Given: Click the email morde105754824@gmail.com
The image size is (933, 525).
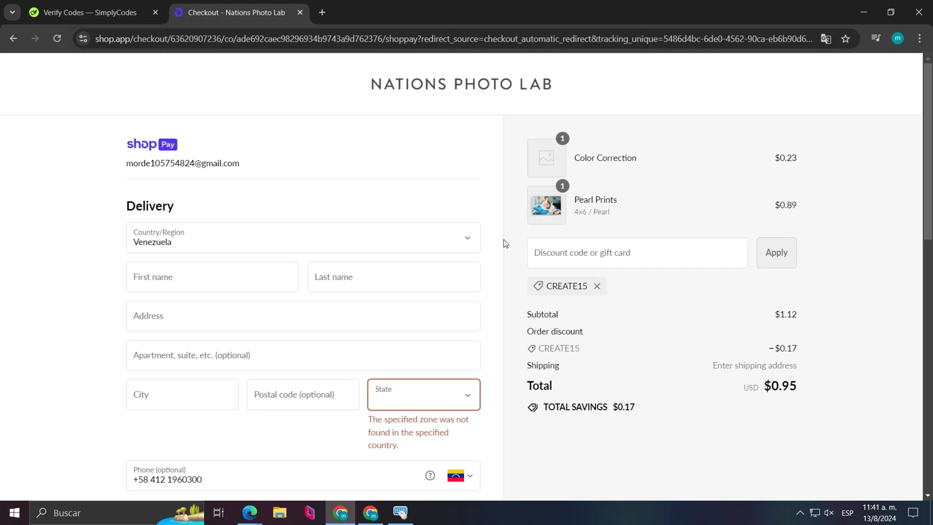Looking at the screenshot, I should coord(183,163).
